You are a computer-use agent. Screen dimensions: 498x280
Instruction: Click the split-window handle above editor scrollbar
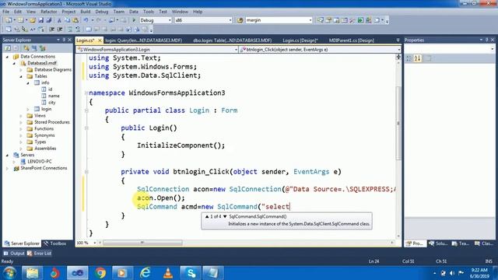(398, 57)
